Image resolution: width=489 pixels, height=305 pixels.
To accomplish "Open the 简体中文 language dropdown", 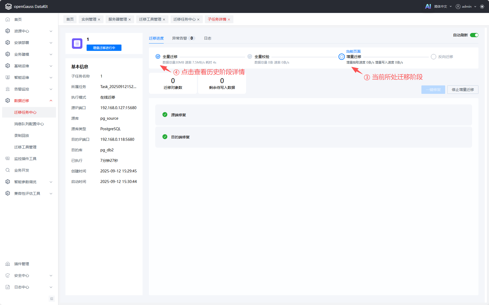I will [443, 7].
